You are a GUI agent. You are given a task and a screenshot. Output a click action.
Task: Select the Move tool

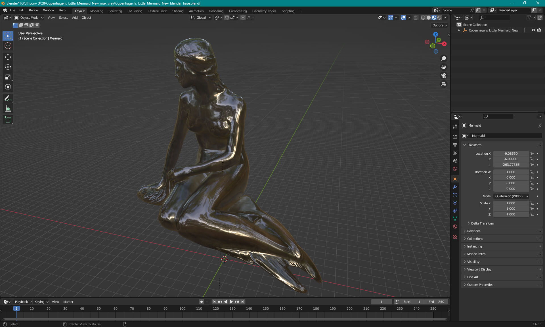tap(8, 57)
